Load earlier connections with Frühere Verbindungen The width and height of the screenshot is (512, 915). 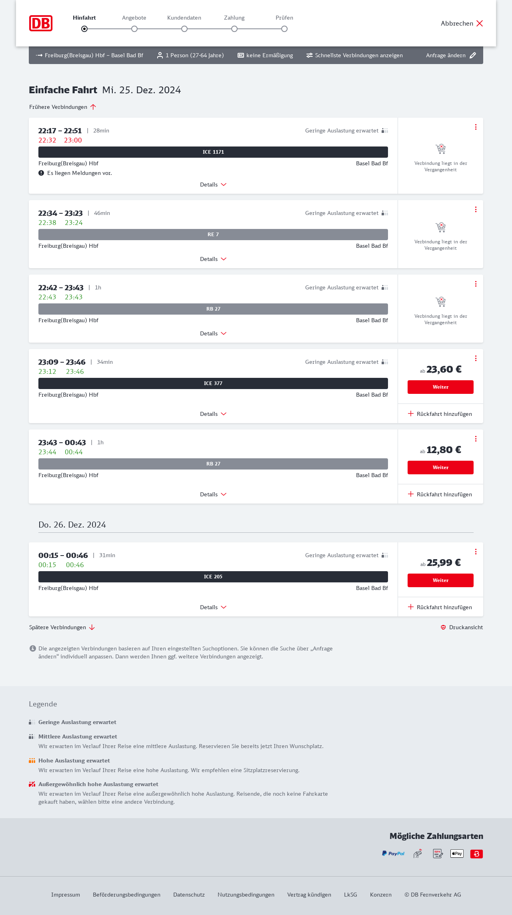pyautogui.click(x=63, y=107)
